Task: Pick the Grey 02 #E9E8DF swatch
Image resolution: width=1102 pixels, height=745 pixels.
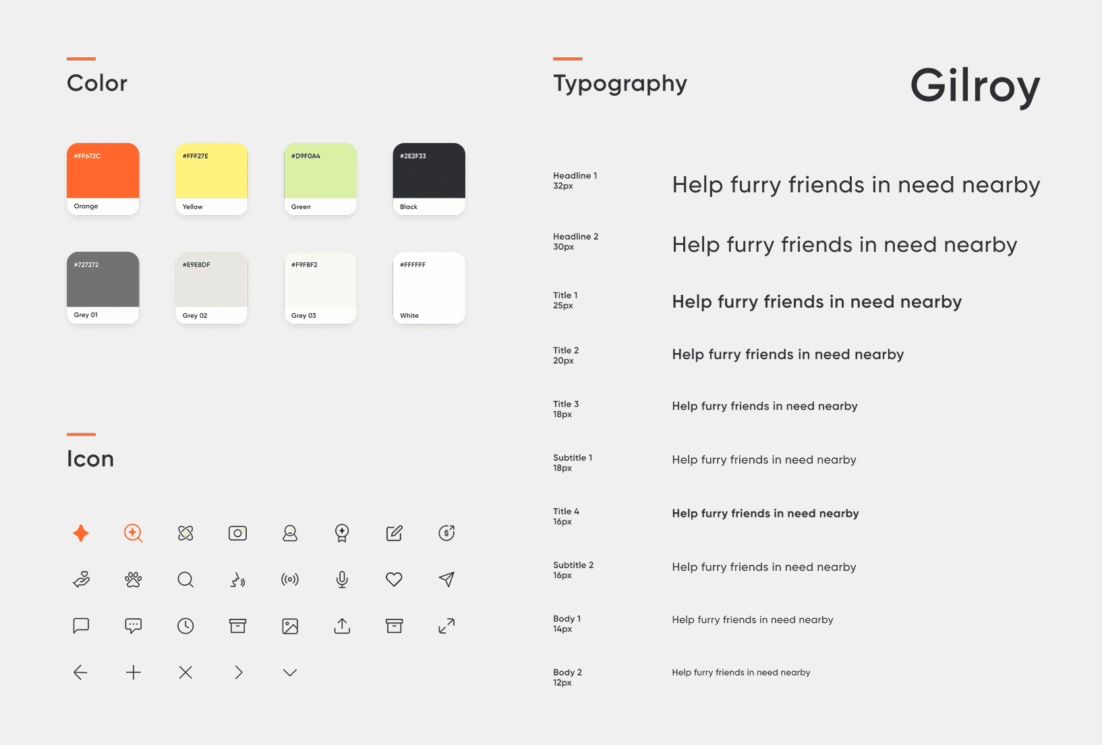Action: [x=212, y=288]
